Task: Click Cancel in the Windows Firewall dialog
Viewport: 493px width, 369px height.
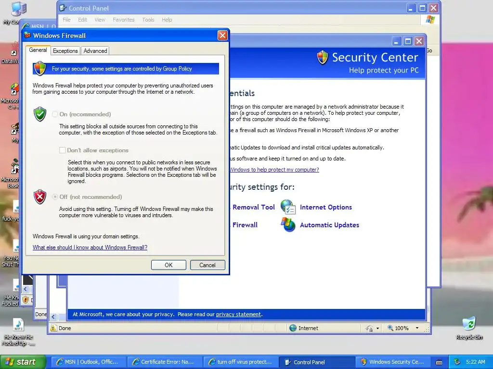Action: [x=208, y=265]
